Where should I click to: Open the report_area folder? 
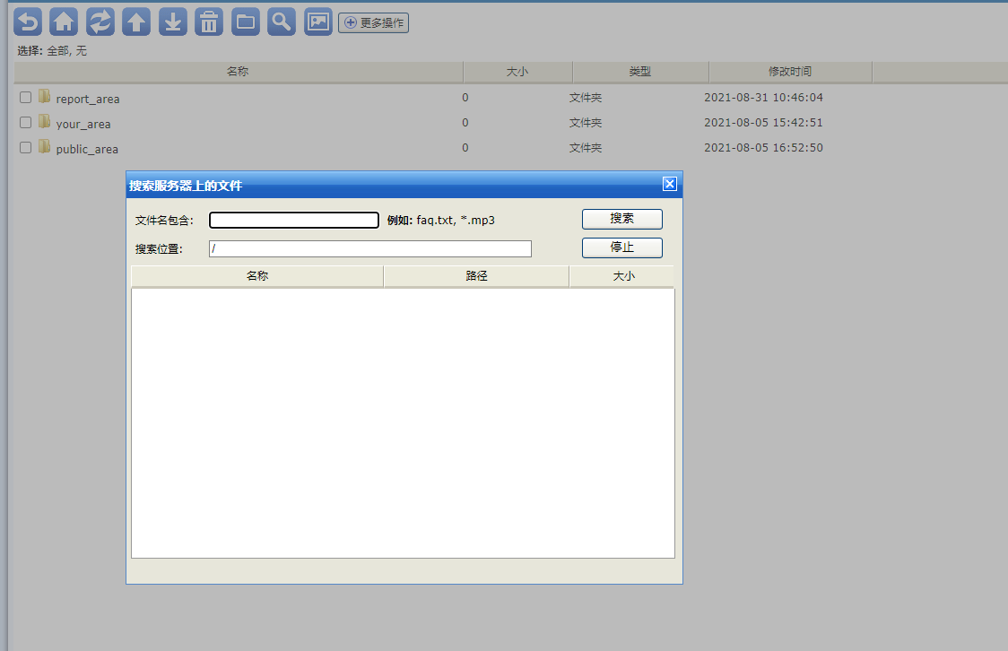pos(87,99)
